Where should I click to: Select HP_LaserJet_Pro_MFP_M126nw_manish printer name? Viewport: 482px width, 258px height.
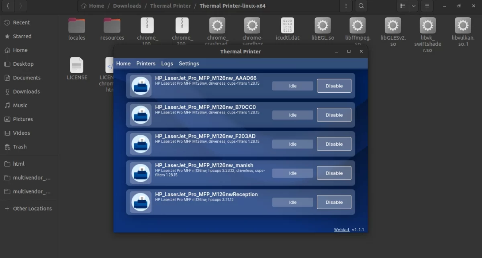204,165
